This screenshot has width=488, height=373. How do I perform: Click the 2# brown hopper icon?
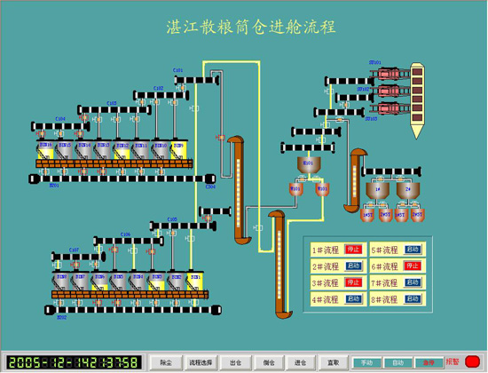(x=408, y=190)
